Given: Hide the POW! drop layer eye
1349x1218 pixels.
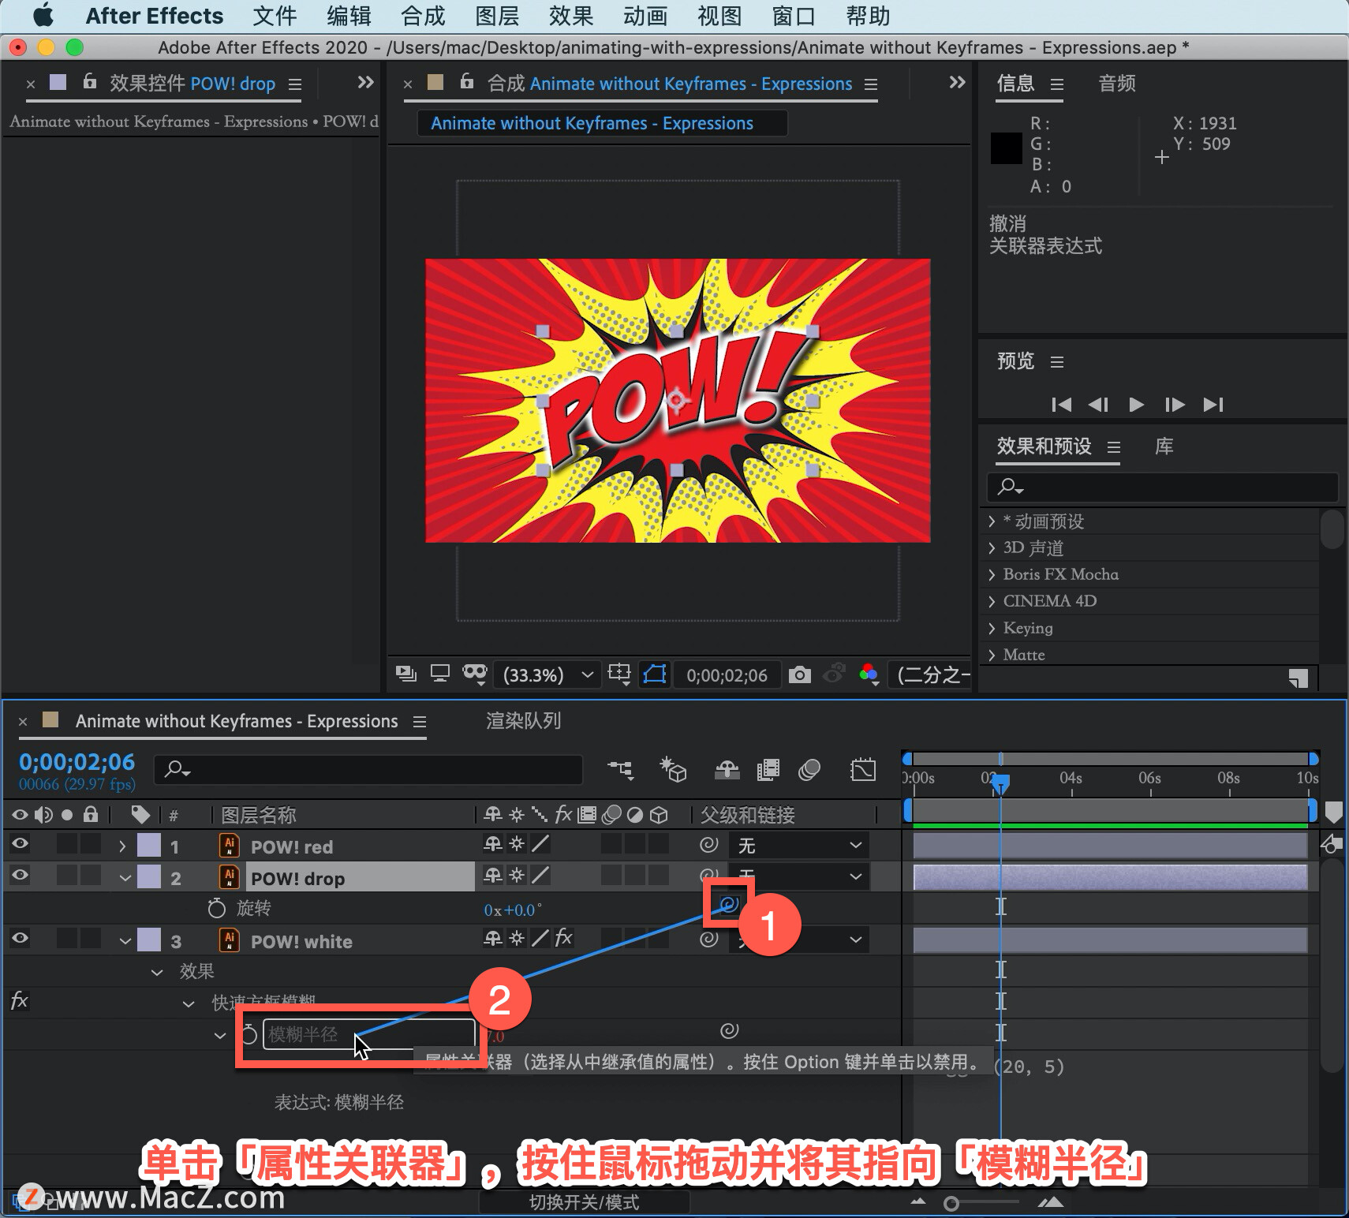Looking at the screenshot, I should coord(20,874).
